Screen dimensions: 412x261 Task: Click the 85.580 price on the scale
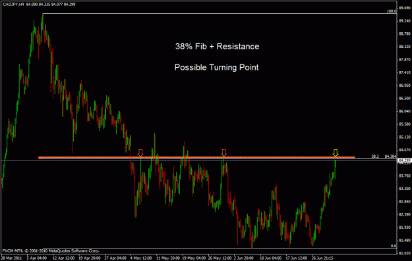tap(405, 124)
